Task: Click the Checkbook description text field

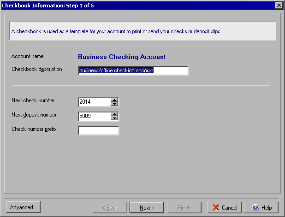Action: (133, 70)
